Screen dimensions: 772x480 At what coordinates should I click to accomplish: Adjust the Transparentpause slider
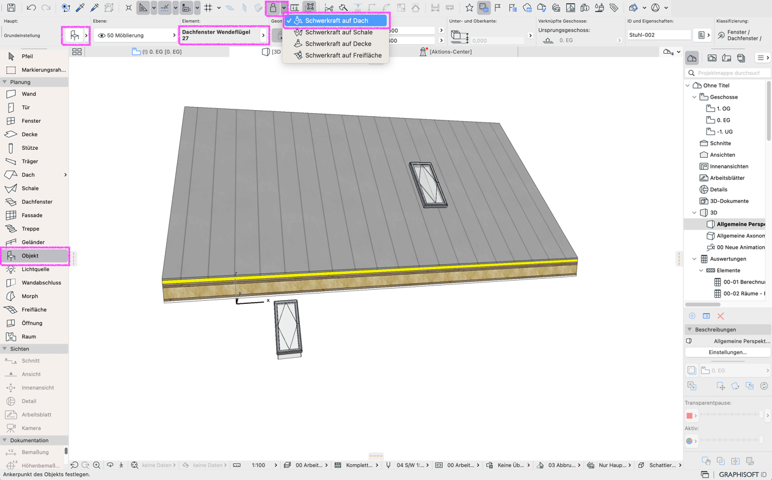[732, 415]
